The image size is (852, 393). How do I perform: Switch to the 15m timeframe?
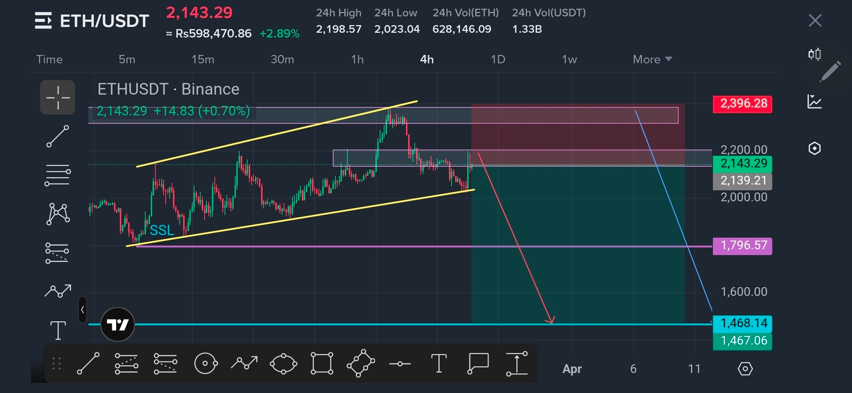point(203,59)
